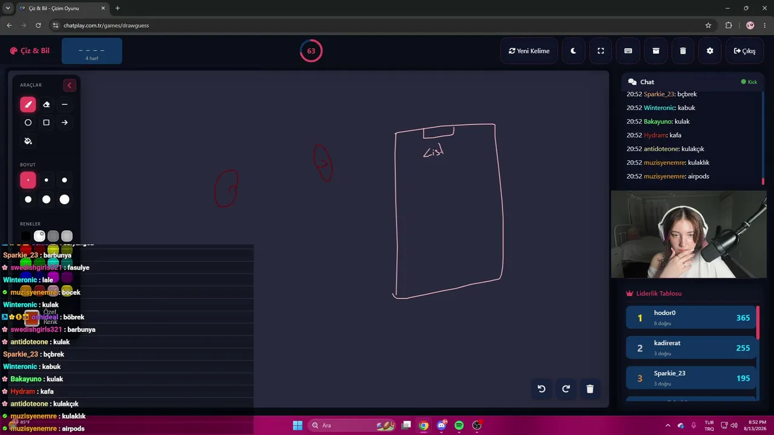
Task: Open the keyboard icon button
Action: pyautogui.click(x=628, y=51)
